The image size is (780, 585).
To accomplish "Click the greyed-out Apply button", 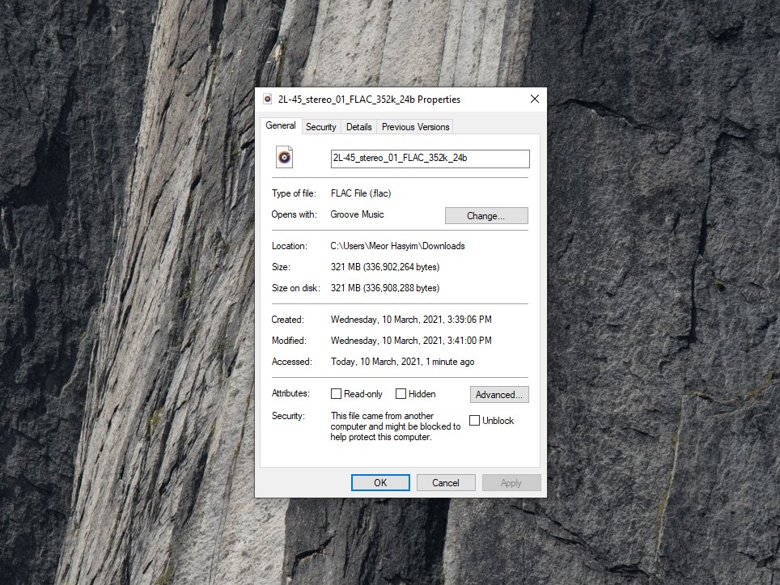I will [511, 482].
